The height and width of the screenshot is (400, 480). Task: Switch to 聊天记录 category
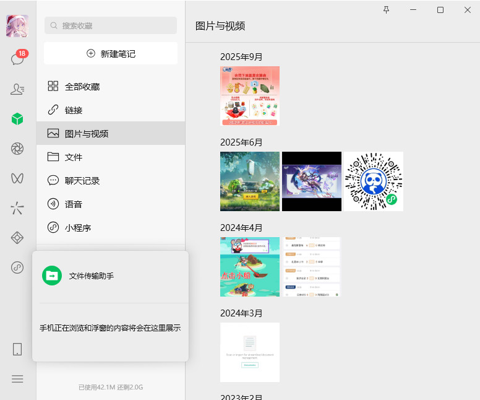point(82,181)
